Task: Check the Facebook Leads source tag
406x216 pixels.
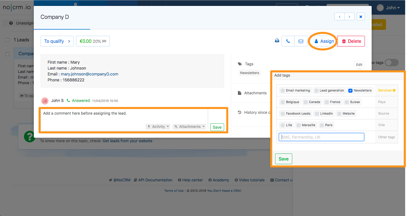Action: coord(282,113)
